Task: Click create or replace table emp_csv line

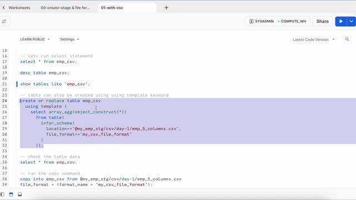Action: 60,101
